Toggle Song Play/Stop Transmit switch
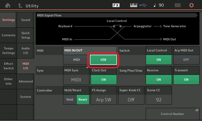Screen dimensions: 202x121 tap(186, 79)
